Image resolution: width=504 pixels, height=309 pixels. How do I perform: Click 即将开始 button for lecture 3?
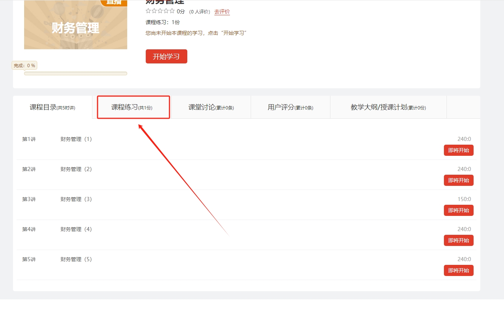click(x=458, y=210)
